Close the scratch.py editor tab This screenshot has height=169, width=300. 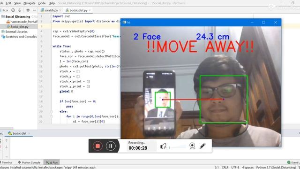60,10
